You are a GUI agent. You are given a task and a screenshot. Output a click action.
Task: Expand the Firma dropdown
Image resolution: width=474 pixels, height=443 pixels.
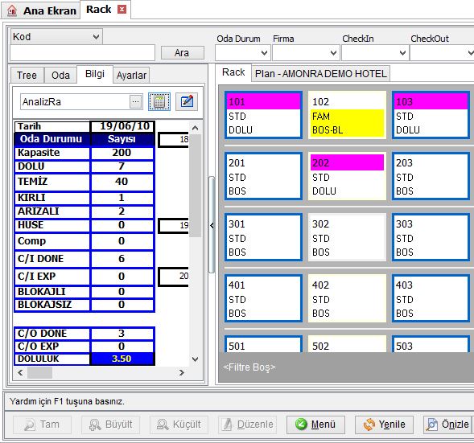click(x=333, y=53)
